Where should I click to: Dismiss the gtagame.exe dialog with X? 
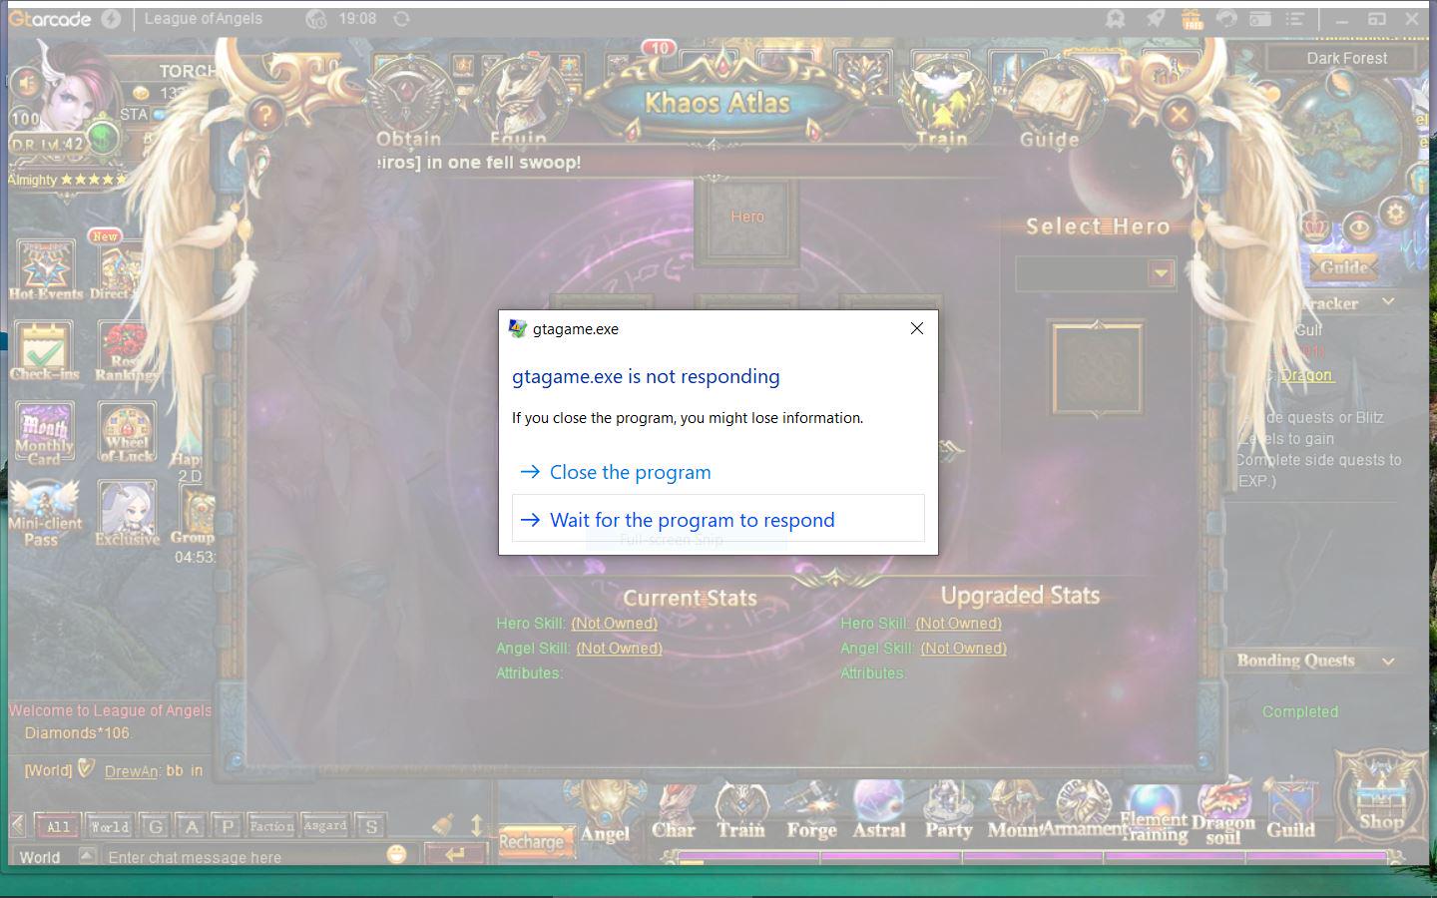point(916,328)
